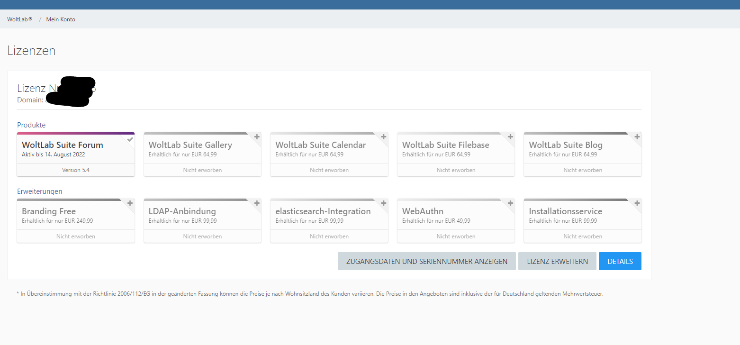Open the WoltLab Suite Gallery product title
This screenshot has height=345, width=740.
[x=190, y=145]
